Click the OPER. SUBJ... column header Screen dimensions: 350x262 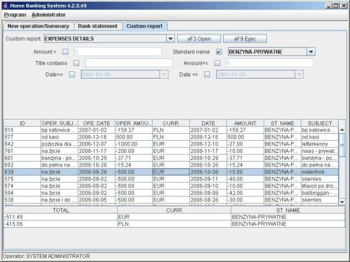(60, 123)
